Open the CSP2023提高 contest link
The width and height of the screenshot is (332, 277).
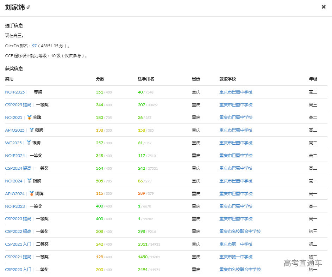pyautogui.click(x=18, y=218)
